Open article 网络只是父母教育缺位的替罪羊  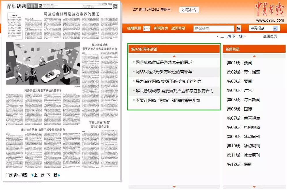(x=164, y=72)
